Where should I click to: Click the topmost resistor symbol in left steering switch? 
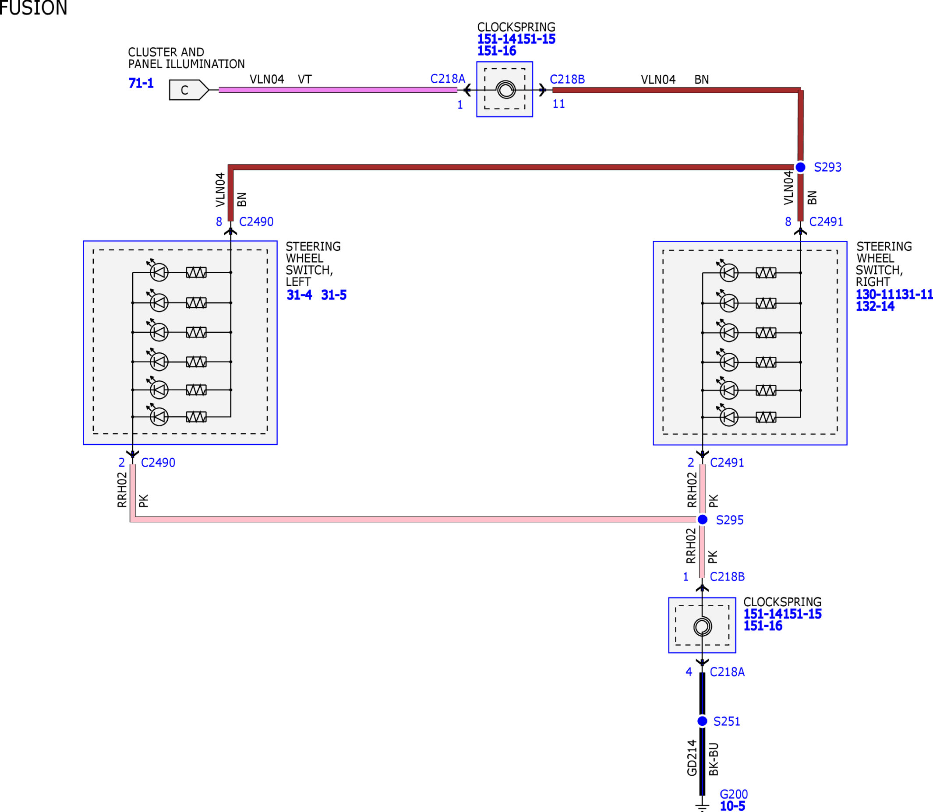pos(196,272)
